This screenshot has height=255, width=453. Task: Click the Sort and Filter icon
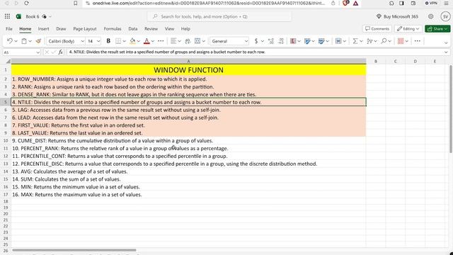369,41
